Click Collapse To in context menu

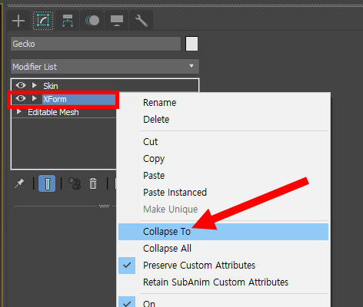223,232
